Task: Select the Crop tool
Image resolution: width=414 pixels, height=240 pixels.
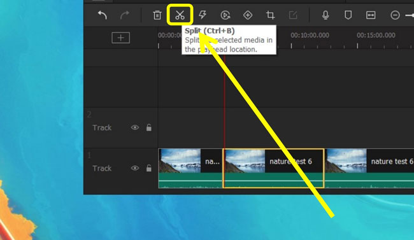Action: pos(270,15)
